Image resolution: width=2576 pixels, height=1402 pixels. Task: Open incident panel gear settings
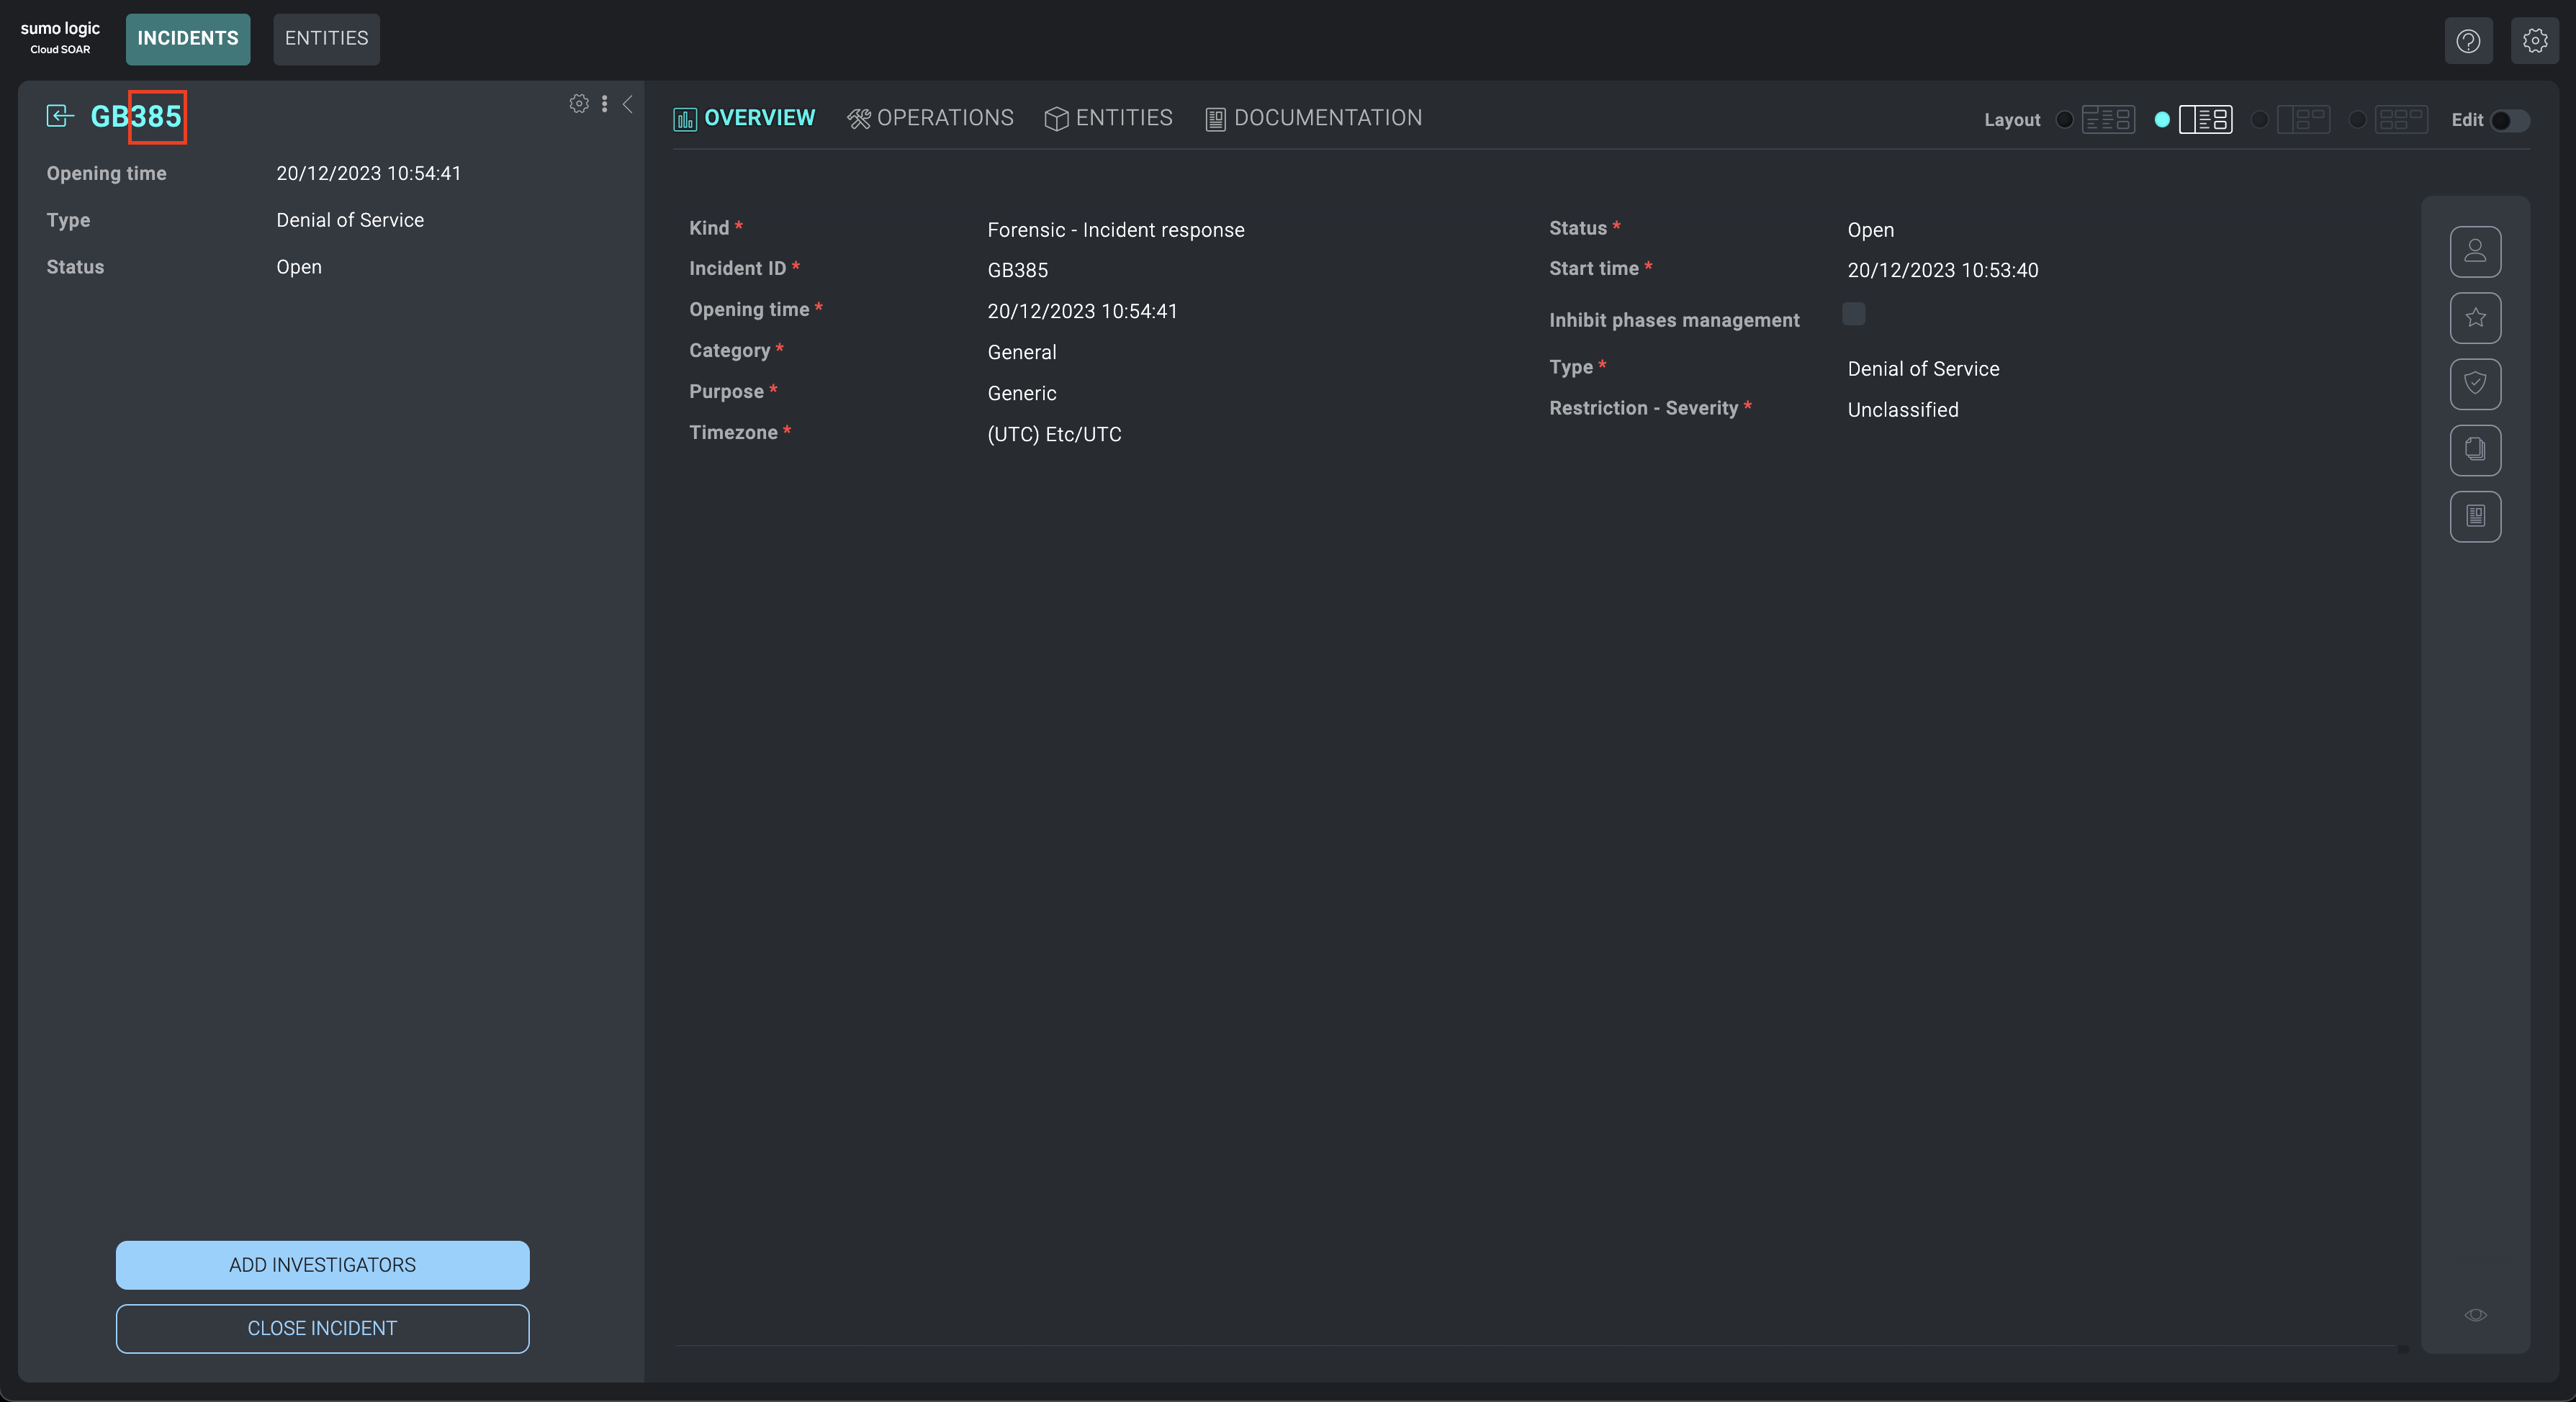click(x=578, y=104)
